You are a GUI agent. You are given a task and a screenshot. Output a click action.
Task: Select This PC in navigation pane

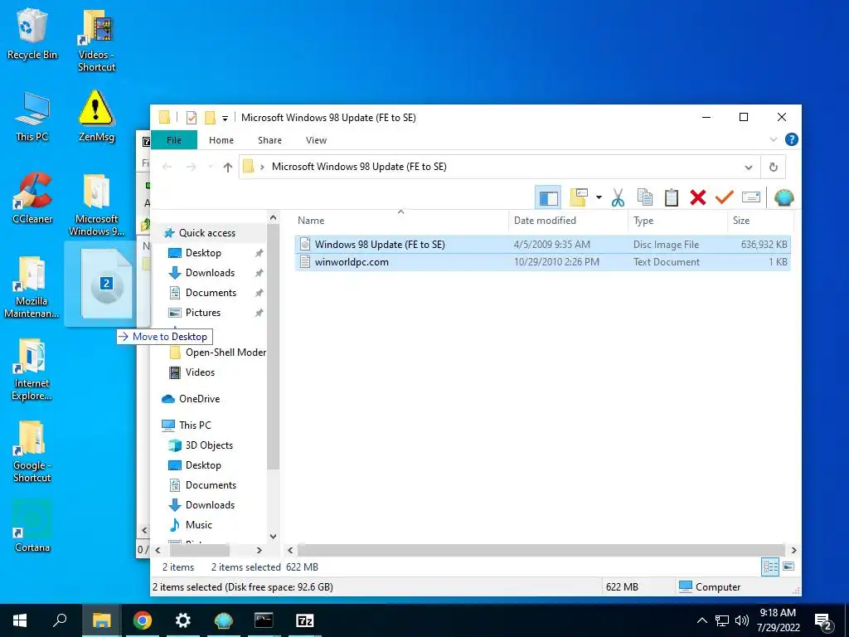click(x=195, y=425)
